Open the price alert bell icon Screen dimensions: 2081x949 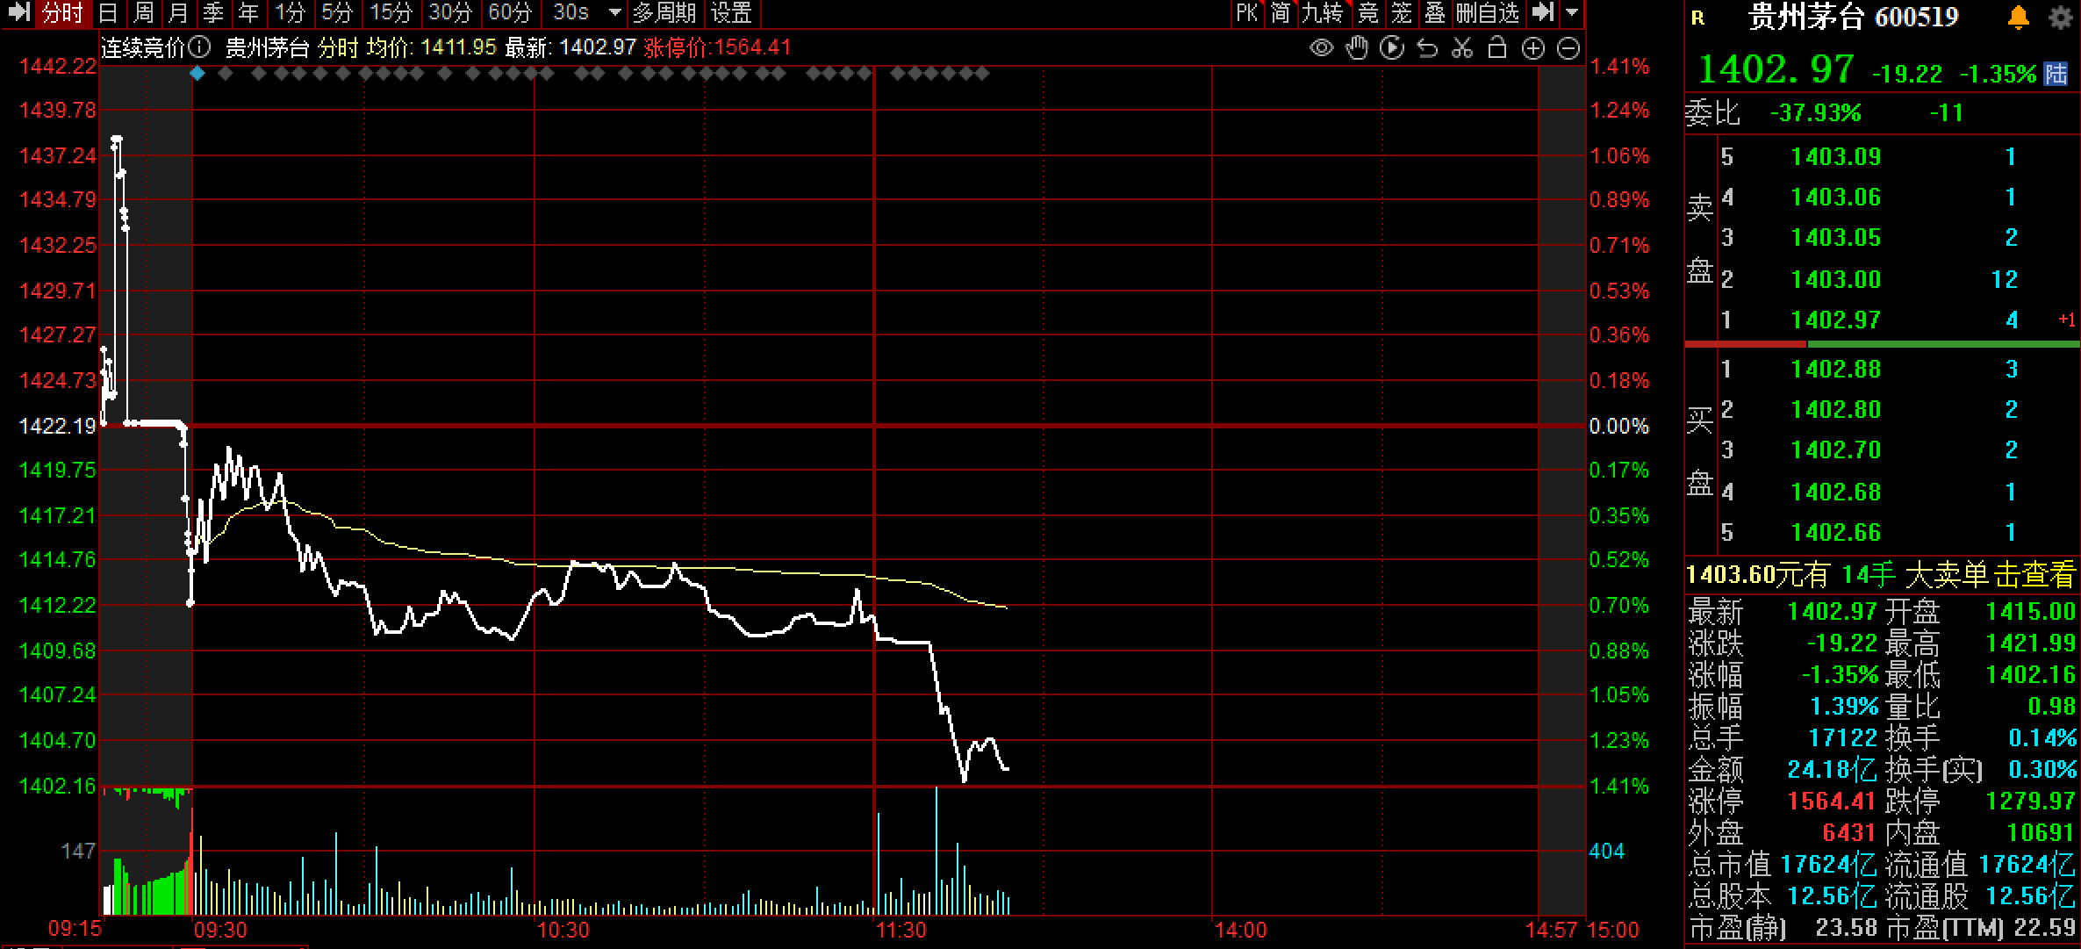[x=2019, y=17]
